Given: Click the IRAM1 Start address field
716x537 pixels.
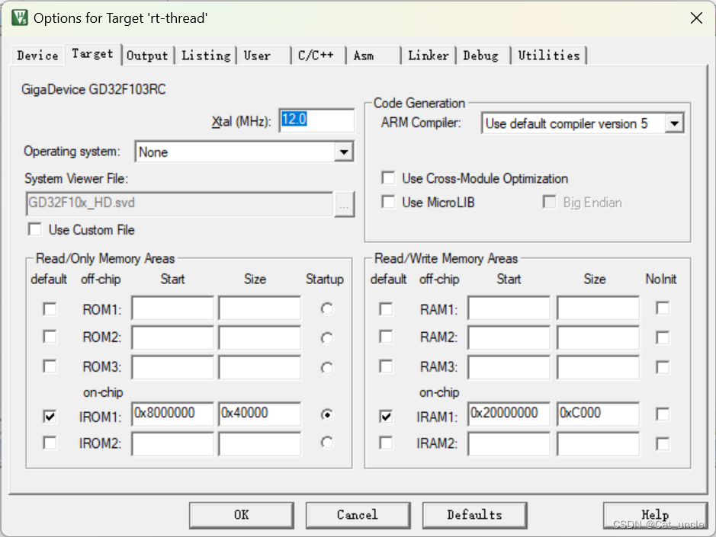Looking at the screenshot, I should [x=509, y=414].
